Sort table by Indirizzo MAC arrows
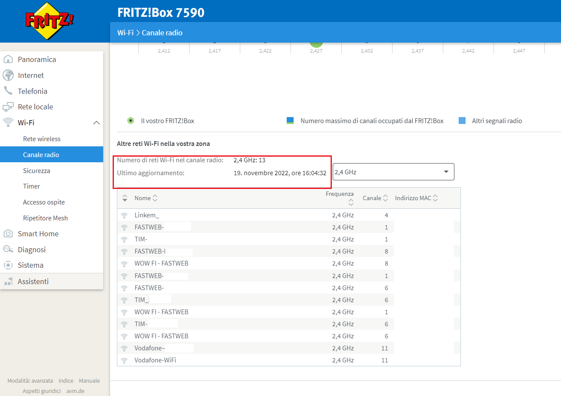This screenshot has height=396, width=561. pyautogui.click(x=435, y=198)
